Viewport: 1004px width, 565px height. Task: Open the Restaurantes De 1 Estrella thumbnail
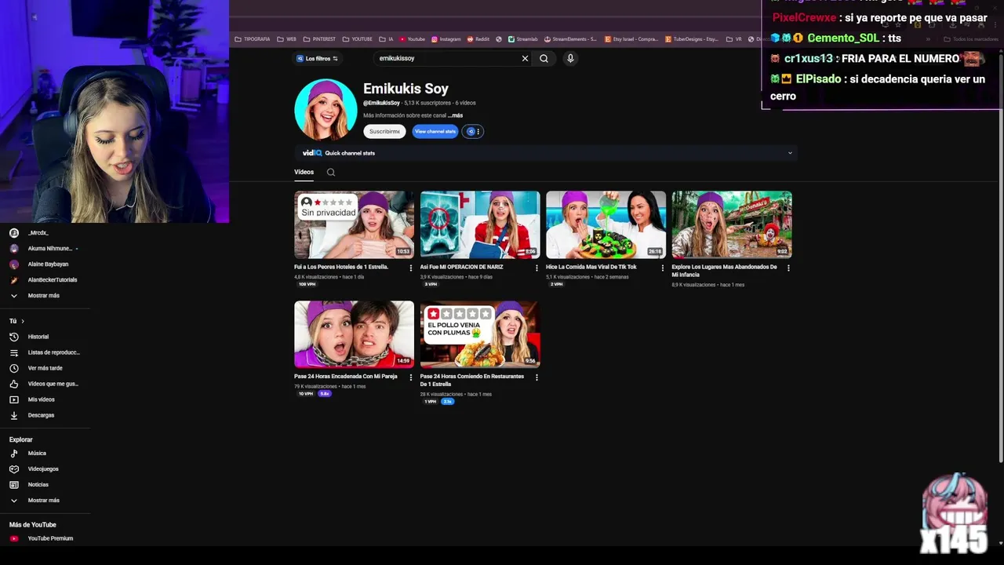480,334
